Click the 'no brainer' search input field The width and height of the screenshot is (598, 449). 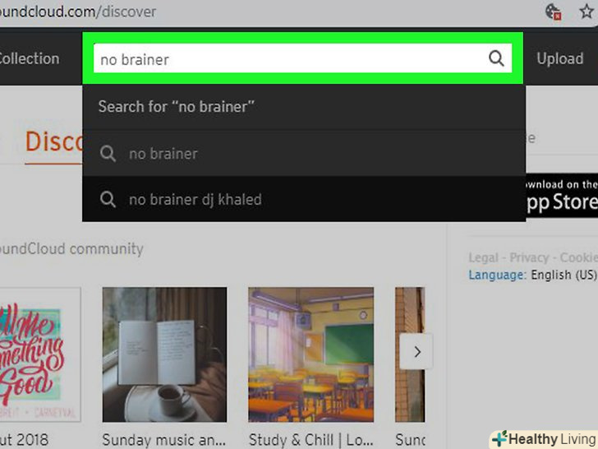290,58
